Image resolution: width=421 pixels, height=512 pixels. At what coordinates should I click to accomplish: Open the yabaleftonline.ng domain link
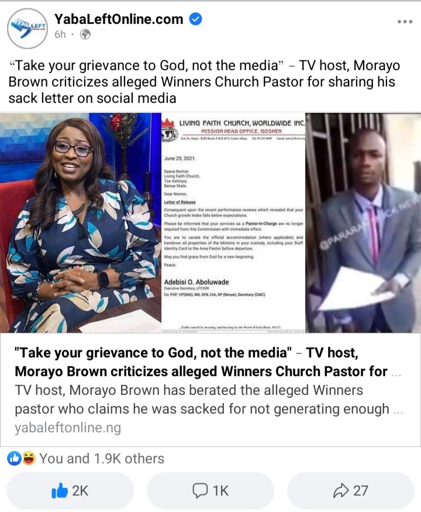[x=68, y=427]
